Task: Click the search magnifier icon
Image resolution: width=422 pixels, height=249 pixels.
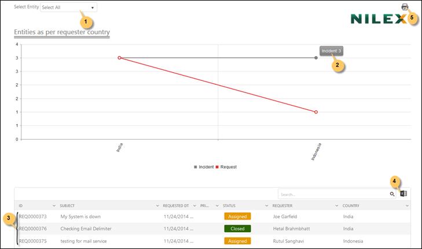Action: pos(392,194)
